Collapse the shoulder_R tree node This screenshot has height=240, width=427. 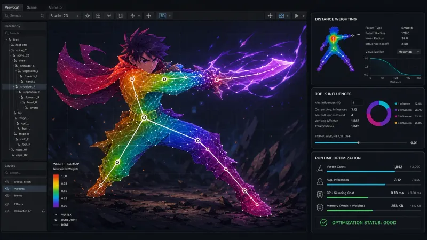13,87
